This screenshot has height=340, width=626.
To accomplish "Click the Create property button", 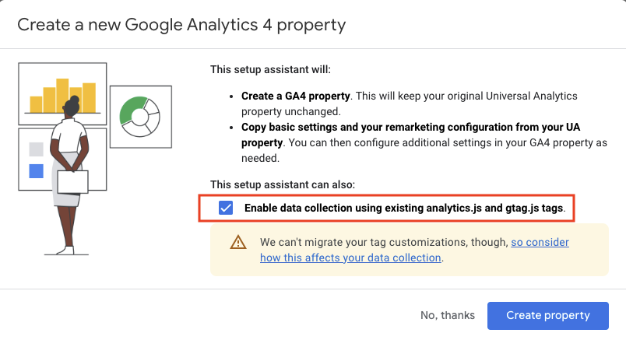I will coord(548,316).
